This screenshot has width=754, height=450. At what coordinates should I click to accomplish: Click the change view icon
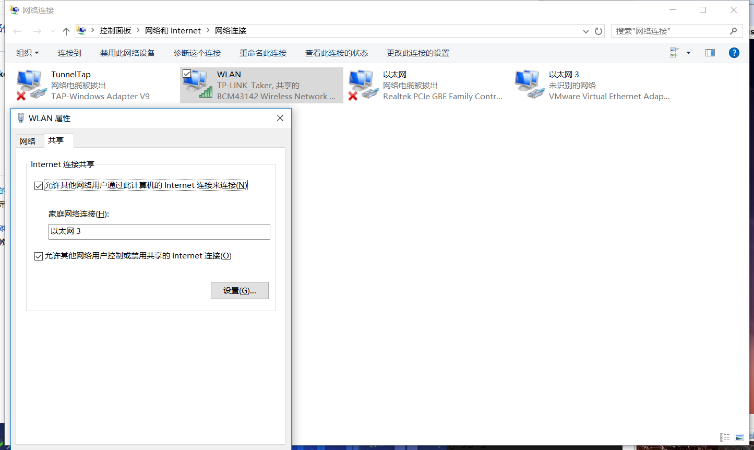pos(675,53)
